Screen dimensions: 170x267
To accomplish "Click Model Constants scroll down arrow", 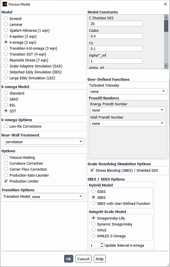I will pos(166,66).
